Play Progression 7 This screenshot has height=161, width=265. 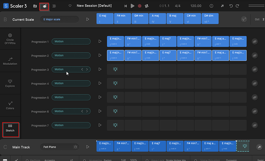100,125
